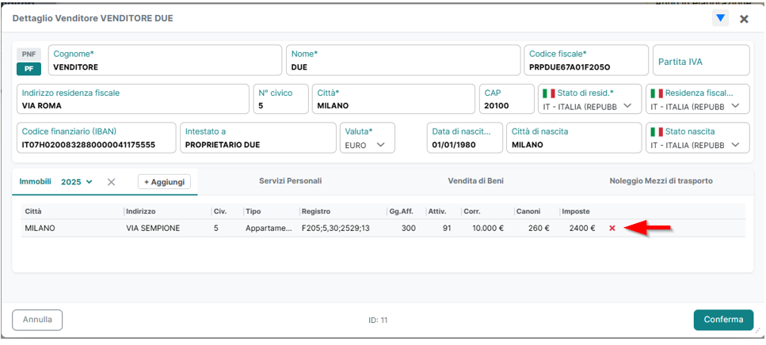766x345 pixels.
Task: Click the Registro column header
Action: [316, 212]
